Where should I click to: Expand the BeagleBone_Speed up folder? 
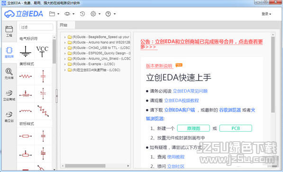(65, 37)
